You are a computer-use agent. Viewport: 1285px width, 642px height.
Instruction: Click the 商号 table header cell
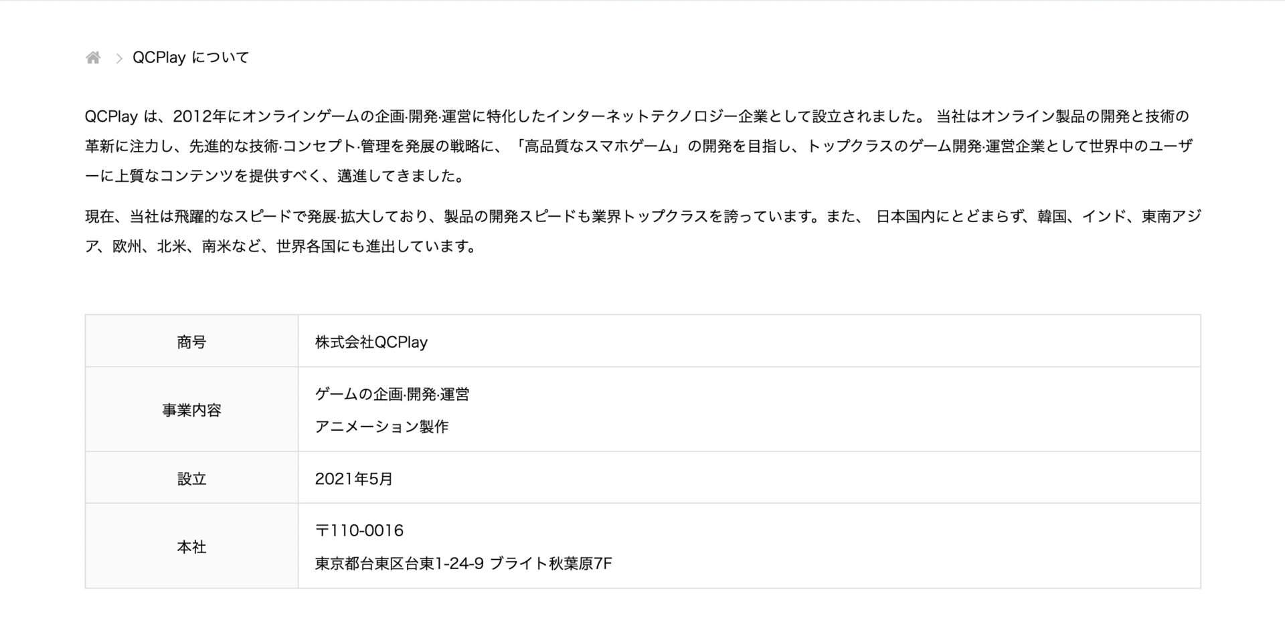tap(191, 341)
